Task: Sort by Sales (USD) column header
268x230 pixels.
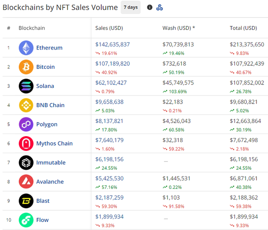Action: (109, 28)
